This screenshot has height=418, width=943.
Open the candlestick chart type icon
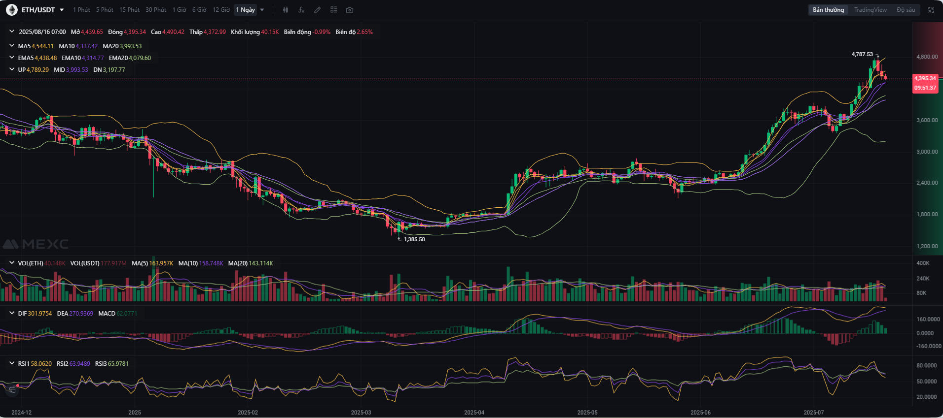coord(286,10)
